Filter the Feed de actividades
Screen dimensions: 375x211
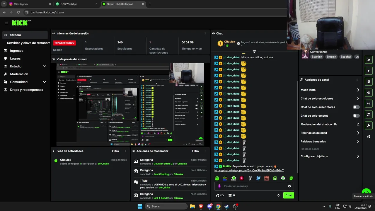click(x=115, y=151)
